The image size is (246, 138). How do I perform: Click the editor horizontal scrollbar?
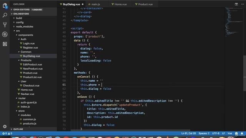click(130, 130)
